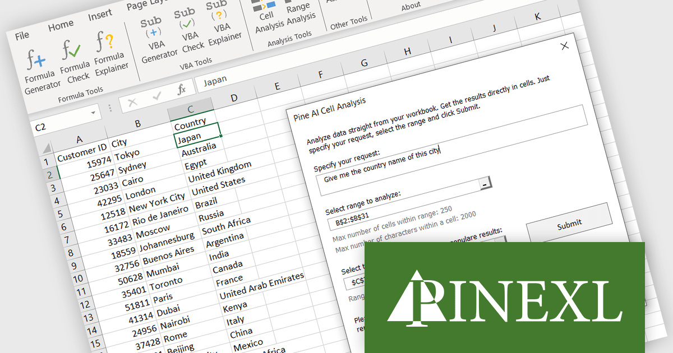Collapse dialog using the range selector button
Screen dimensions: 673x353
485,183
